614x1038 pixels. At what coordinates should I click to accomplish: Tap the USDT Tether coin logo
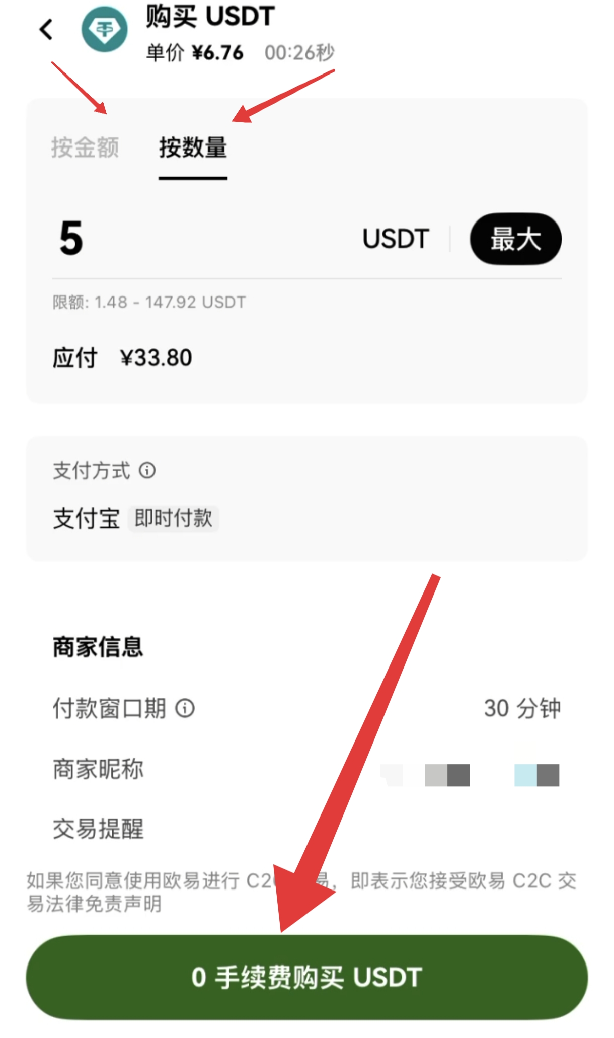(105, 29)
